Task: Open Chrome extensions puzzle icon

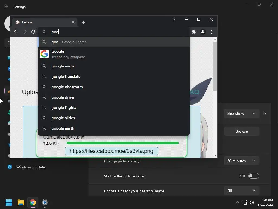Action: tap(194, 32)
